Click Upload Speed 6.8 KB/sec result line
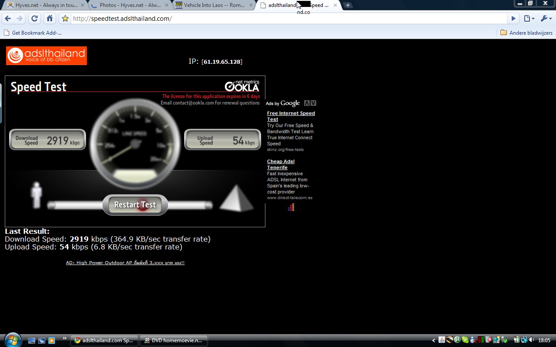The height and width of the screenshot is (347, 556). click(93, 247)
